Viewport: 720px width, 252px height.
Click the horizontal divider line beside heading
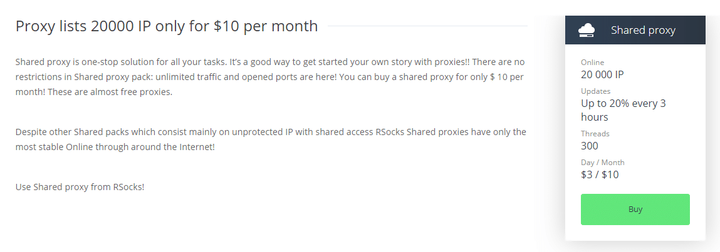427,26
